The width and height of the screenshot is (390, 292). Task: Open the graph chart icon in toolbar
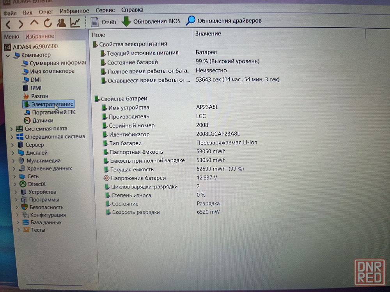[x=75, y=23]
